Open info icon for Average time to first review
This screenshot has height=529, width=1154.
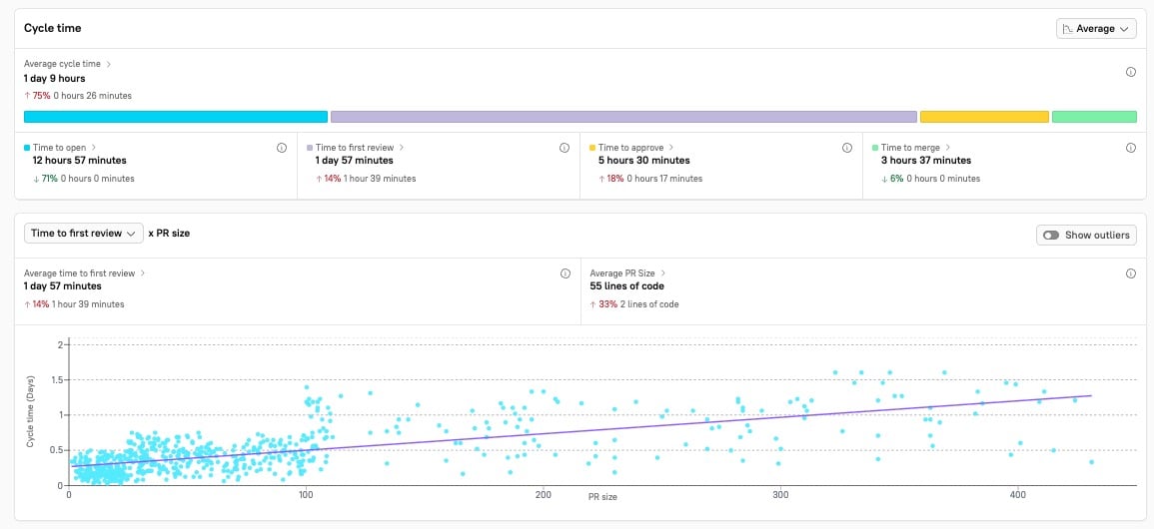(566, 273)
